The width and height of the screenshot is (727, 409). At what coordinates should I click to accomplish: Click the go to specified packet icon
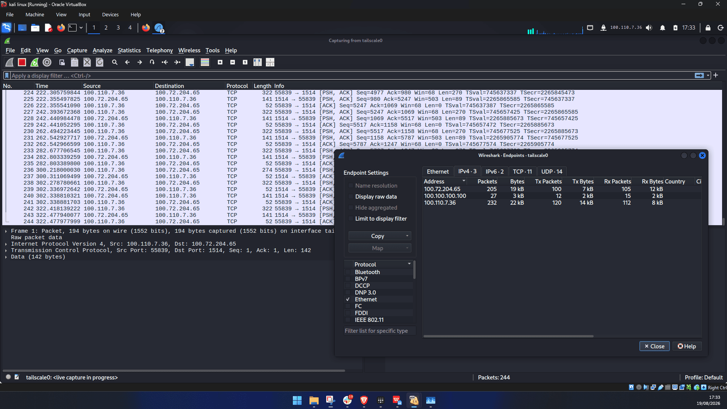pos(152,62)
